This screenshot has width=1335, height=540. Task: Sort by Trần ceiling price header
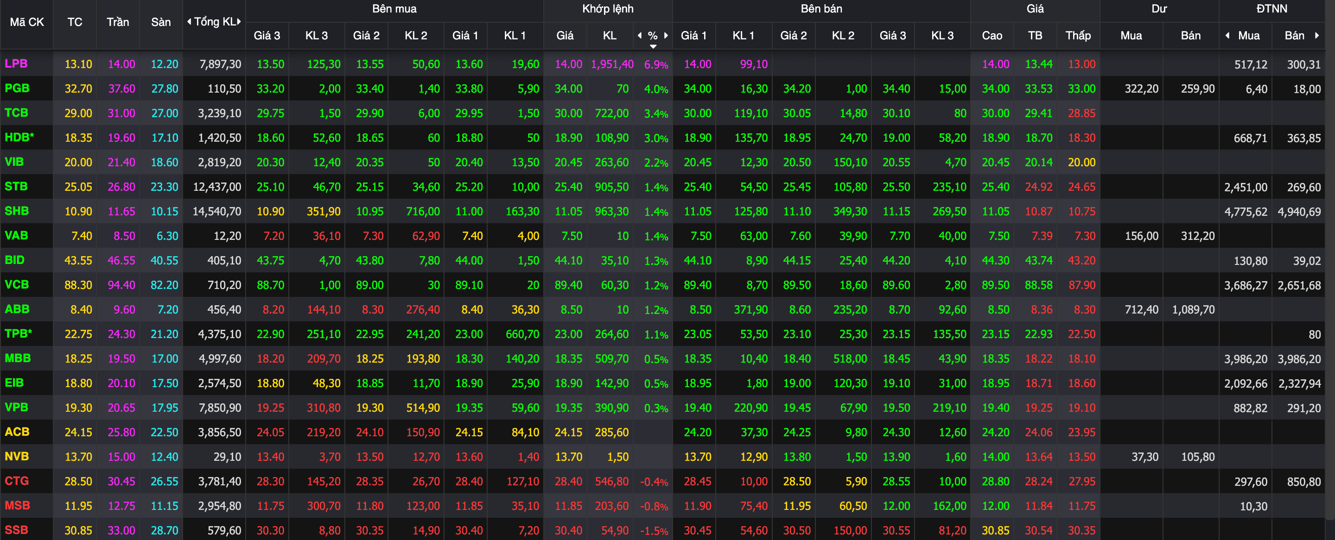click(118, 22)
